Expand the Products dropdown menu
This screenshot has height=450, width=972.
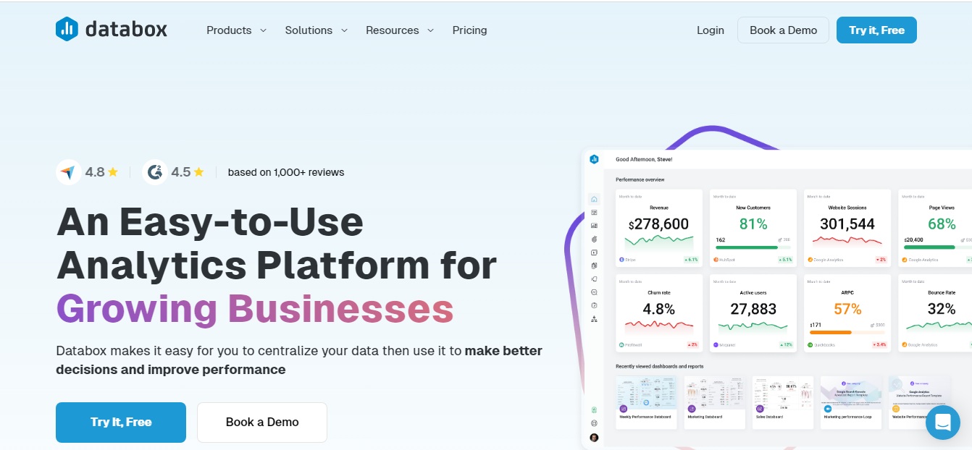pyautogui.click(x=236, y=30)
